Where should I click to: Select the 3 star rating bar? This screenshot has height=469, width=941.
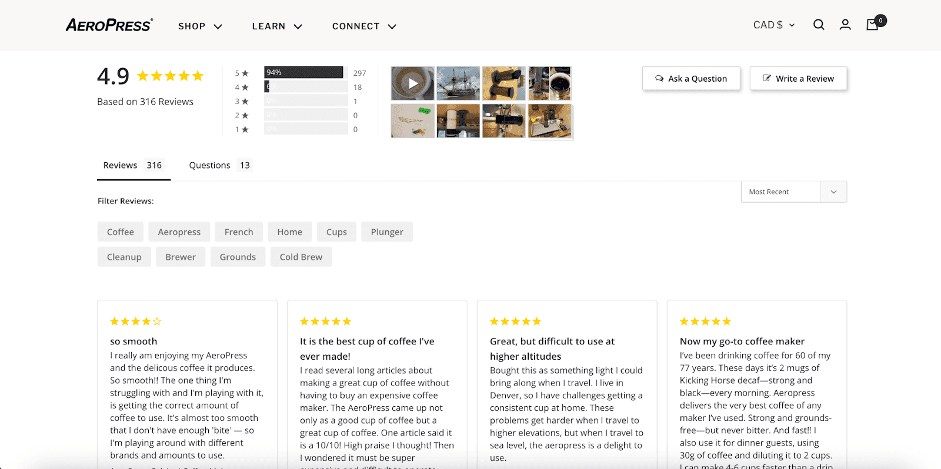point(306,101)
